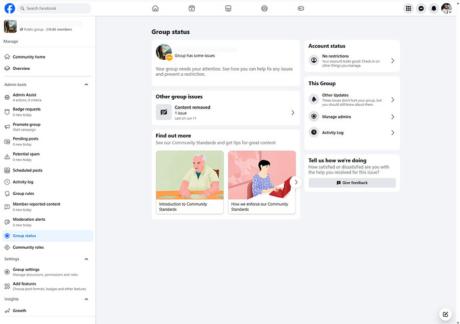Click the Give feedback button
460x324 pixels.
click(352, 183)
